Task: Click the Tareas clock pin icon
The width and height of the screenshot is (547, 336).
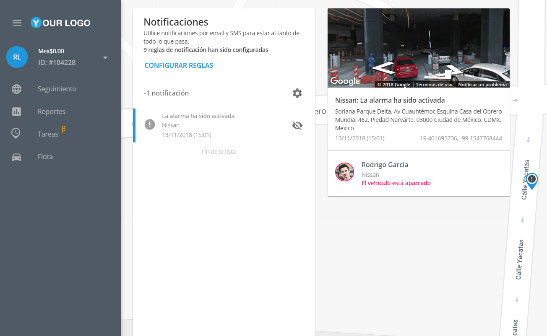Action: click(16, 134)
